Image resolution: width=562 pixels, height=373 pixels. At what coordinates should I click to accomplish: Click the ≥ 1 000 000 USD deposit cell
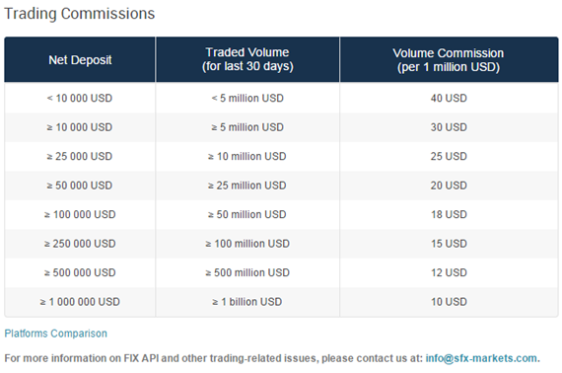pos(80,302)
